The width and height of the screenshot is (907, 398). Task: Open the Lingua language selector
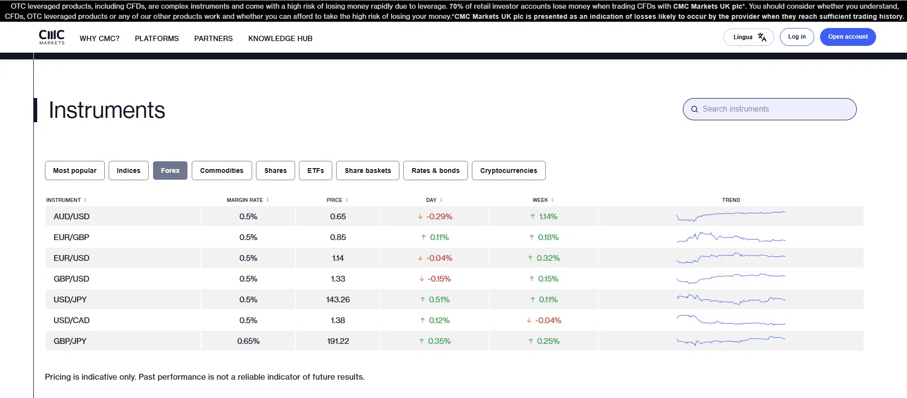click(749, 37)
